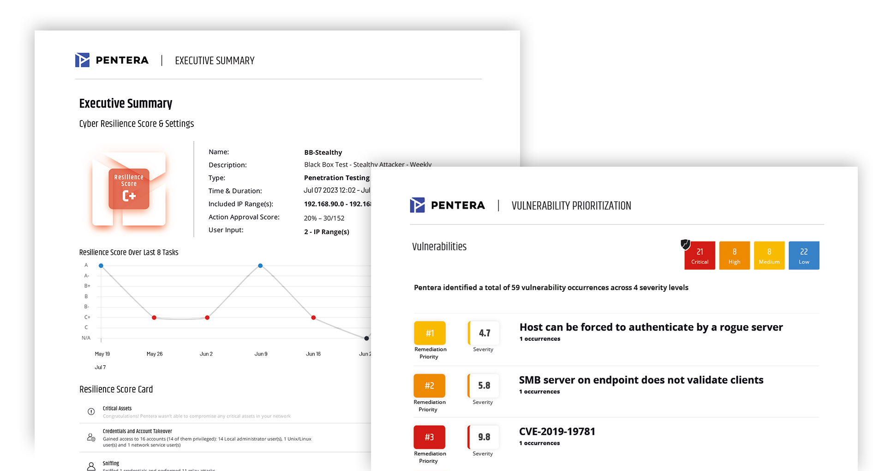Click the 'Resilience Score Card' heading
The height and width of the screenshot is (471, 886).
point(116,389)
